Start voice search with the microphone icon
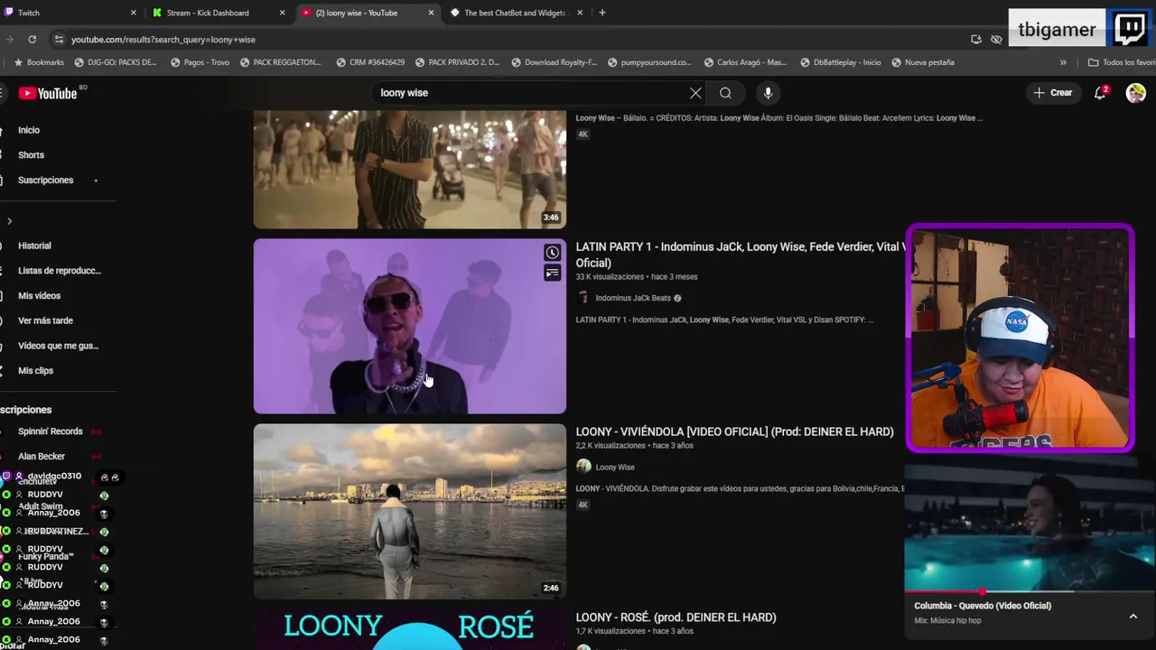1156x650 pixels. click(x=768, y=93)
